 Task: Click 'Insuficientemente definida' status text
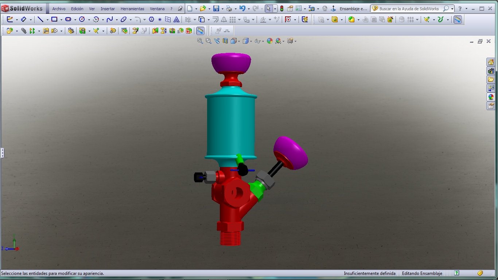[x=370, y=273]
